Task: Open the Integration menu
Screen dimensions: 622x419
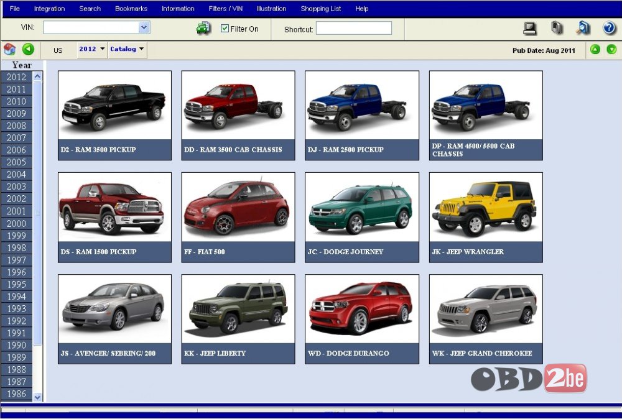Action: 50,9
